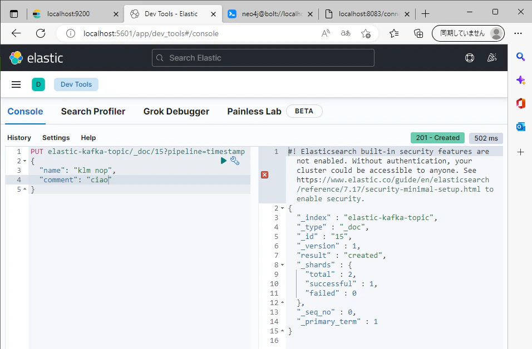Click the 502 ms response time badge
Viewport: 532px width, 349px height.
click(486, 138)
